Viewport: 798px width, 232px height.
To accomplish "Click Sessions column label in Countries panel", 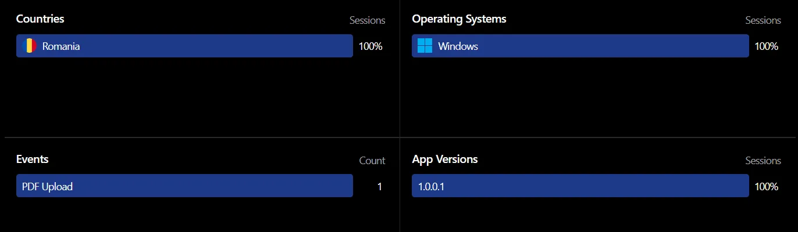I will pyautogui.click(x=367, y=20).
